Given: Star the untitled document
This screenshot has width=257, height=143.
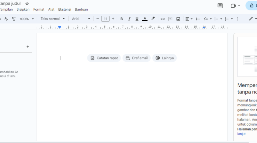Looking at the screenshot, I should (27, 4).
